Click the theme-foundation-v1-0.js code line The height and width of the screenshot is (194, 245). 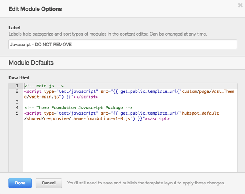(97, 119)
